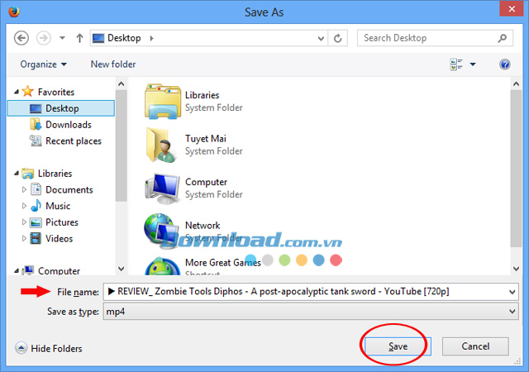
Task: Open Recent places in Favorites
Action: click(x=74, y=141)
